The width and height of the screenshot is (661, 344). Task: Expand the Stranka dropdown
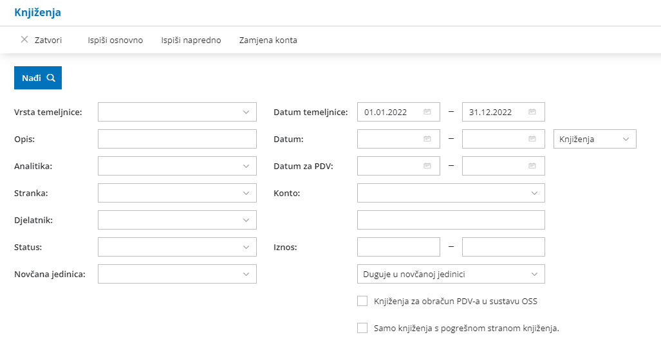click(246, 193)
